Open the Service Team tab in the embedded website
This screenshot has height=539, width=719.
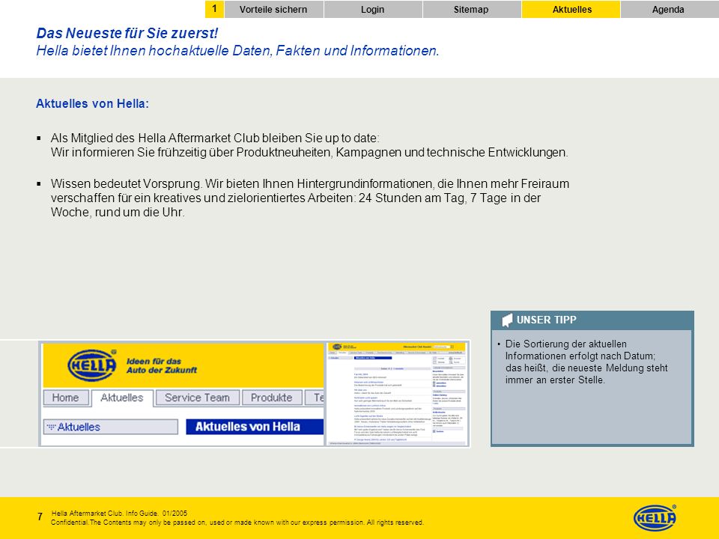(x=198, y=398)
